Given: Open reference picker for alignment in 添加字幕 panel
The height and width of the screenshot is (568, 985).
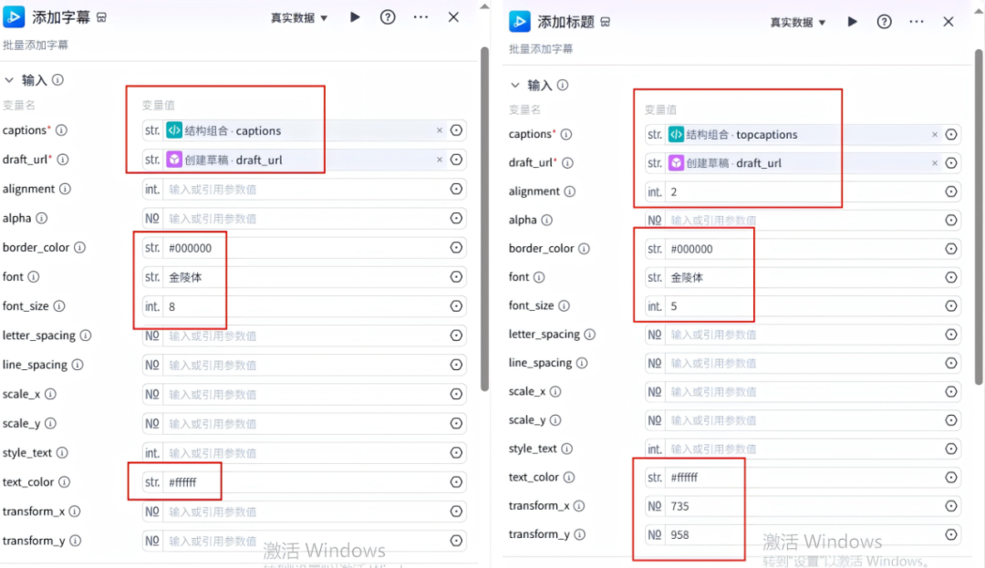Looking at the screenshot, I should 457,189.
